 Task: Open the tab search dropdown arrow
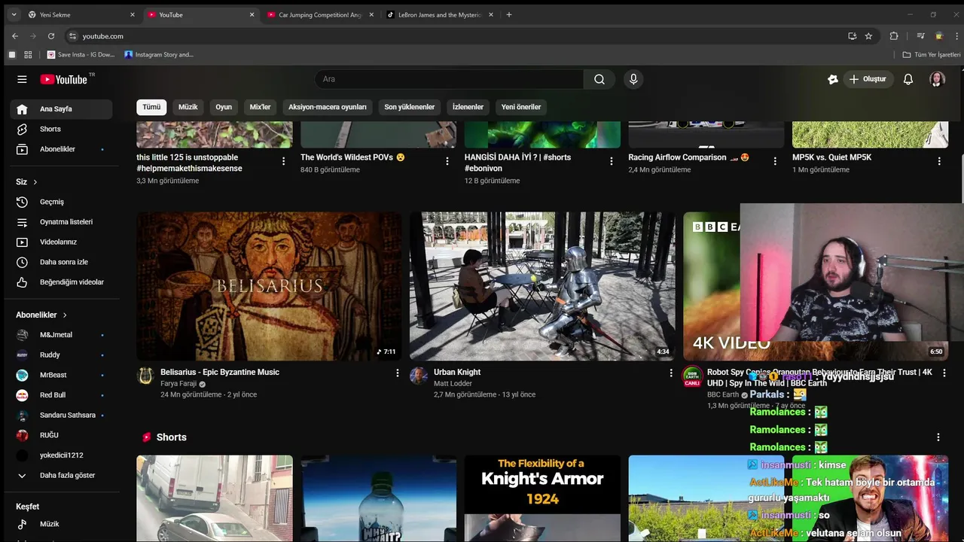tap(14, 14)
